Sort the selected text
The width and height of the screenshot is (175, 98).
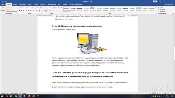coord(59,8)
